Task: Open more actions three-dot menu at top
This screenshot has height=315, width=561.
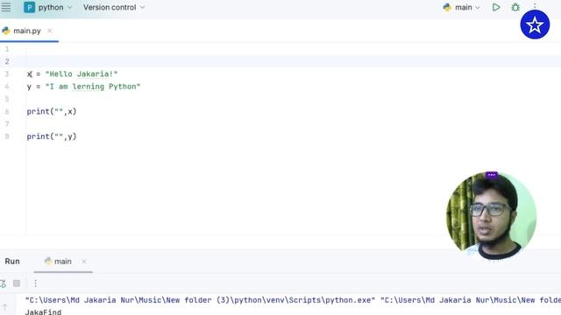Action: 535,5
